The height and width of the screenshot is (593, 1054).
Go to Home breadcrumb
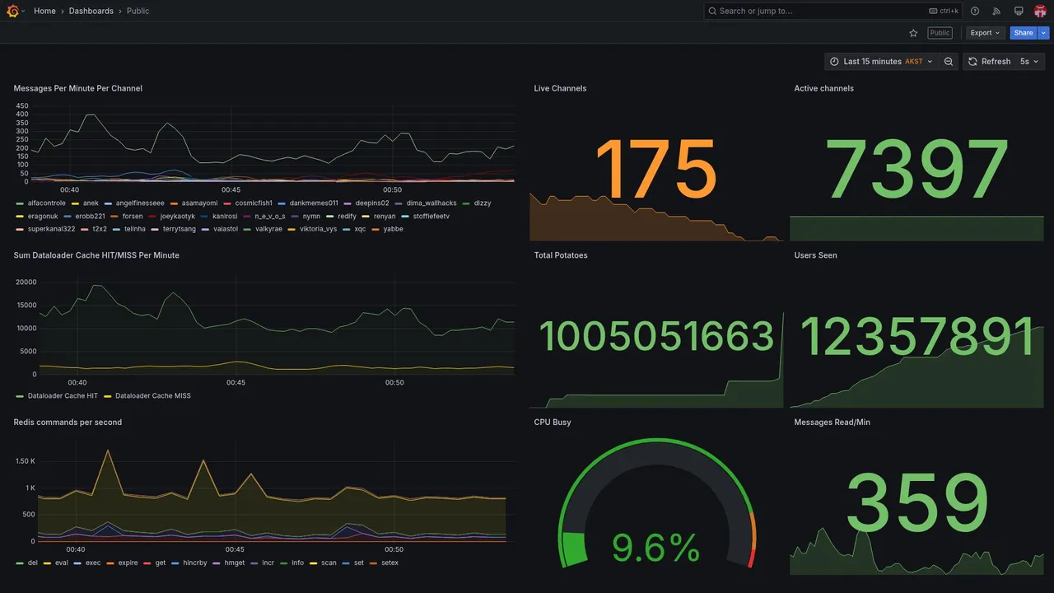tap(44, 11)
